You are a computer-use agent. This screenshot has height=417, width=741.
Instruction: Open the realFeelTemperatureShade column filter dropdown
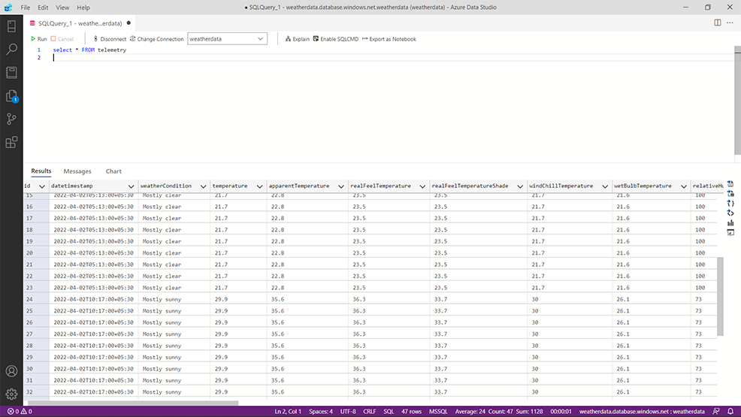pyautogui.click(x=520, y=186)
